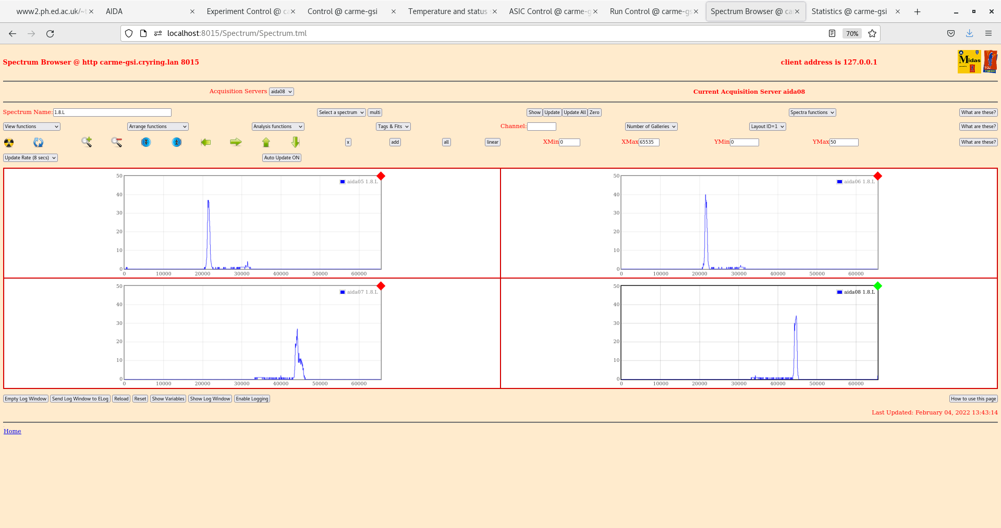This screenshot has width=1001, height=528.
Task: Click the green diamond marker on aida08 plot
Action: 878,286
